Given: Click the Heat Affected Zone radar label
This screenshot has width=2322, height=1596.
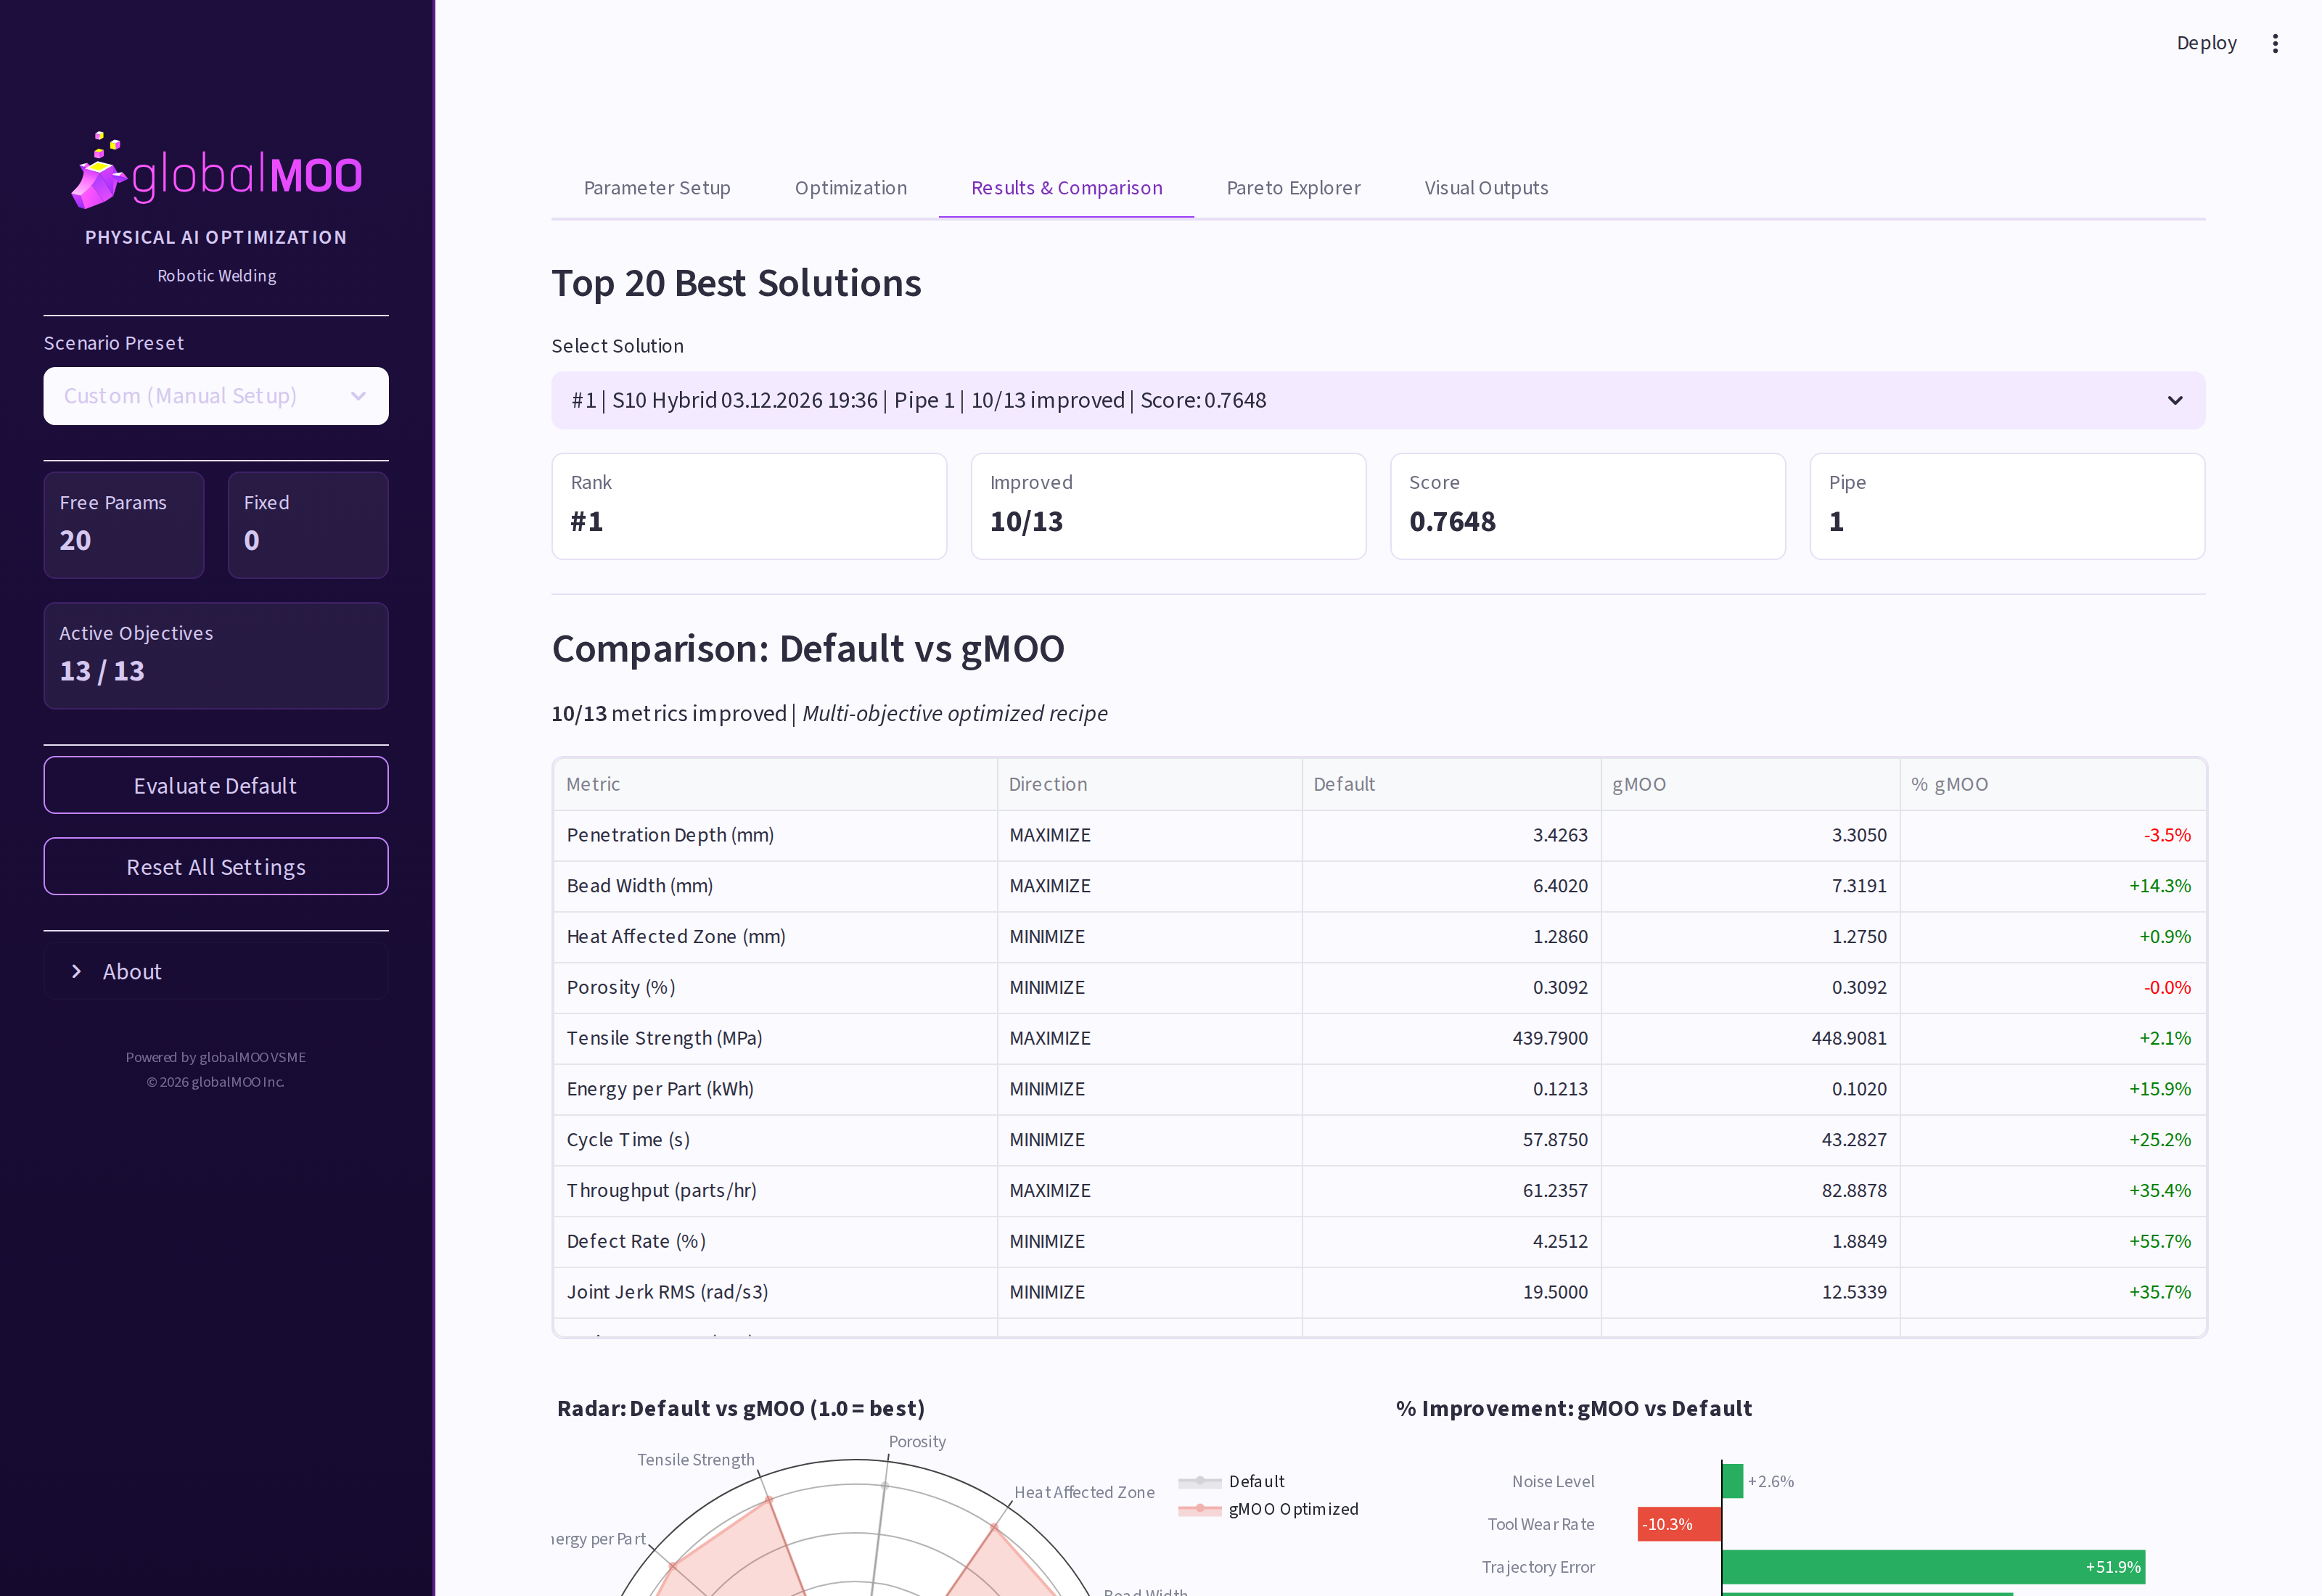Looking at the screenshot, I should [1084, 1492].
